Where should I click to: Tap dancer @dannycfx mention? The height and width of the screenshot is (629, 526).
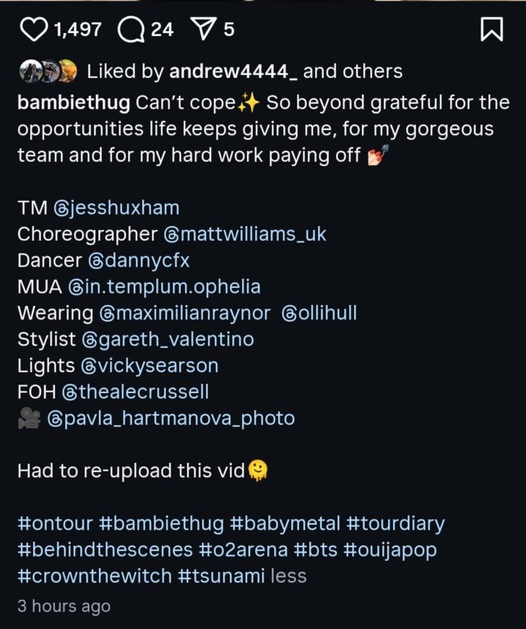click(139, 260)
